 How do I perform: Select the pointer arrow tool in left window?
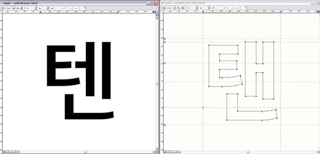click(x=28, y=8)
